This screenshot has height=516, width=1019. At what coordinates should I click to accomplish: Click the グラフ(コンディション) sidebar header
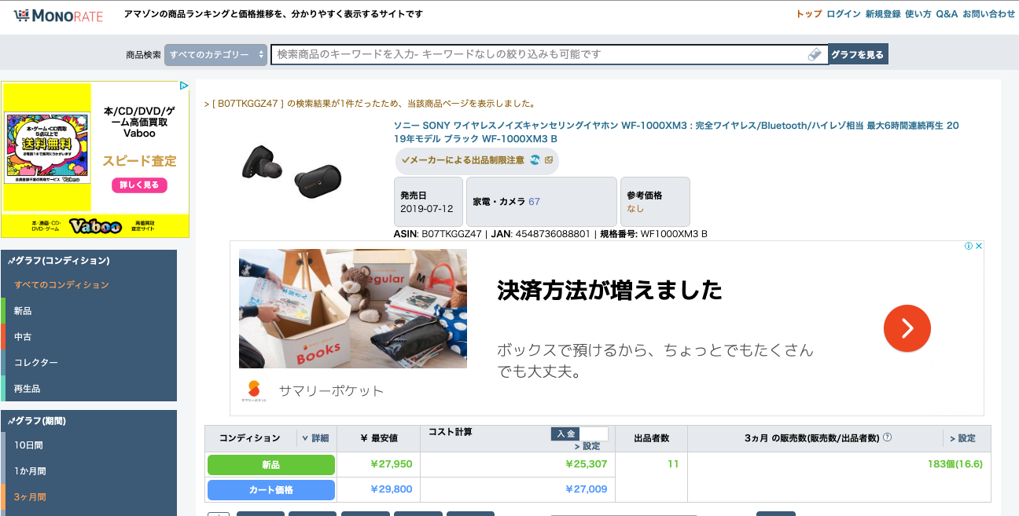tap(89, 261)
